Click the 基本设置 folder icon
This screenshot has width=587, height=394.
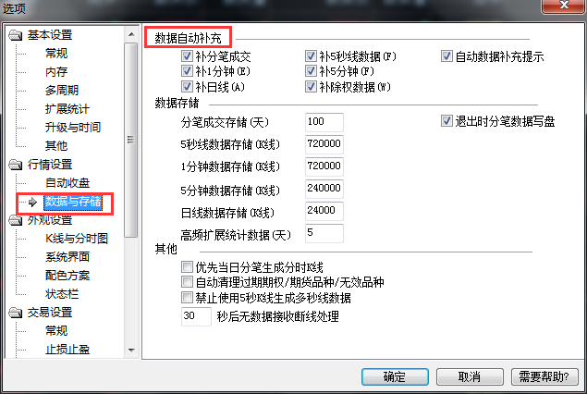coord(16,35)
